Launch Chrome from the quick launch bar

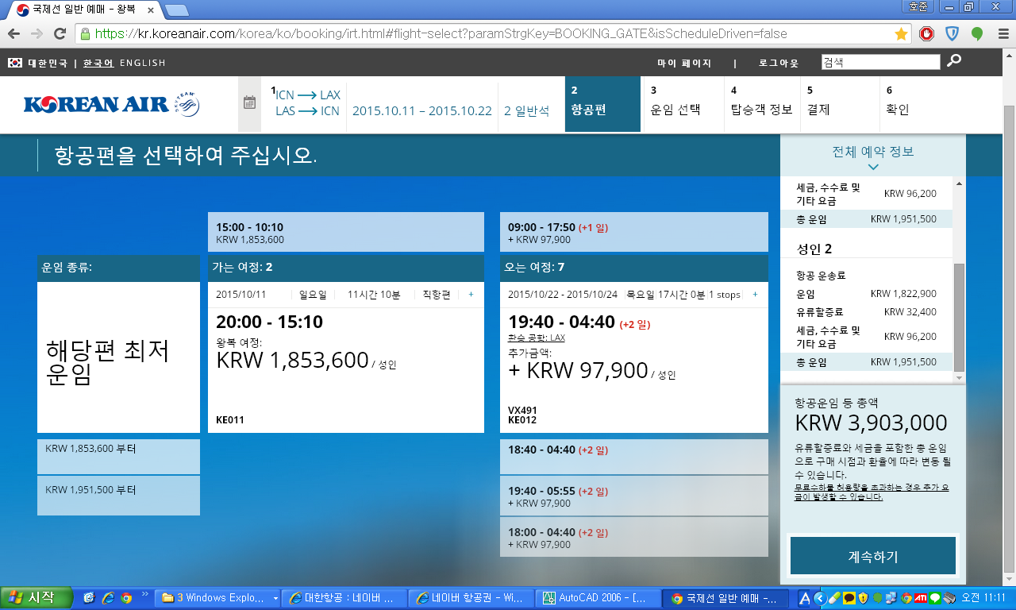click(125, 597)
